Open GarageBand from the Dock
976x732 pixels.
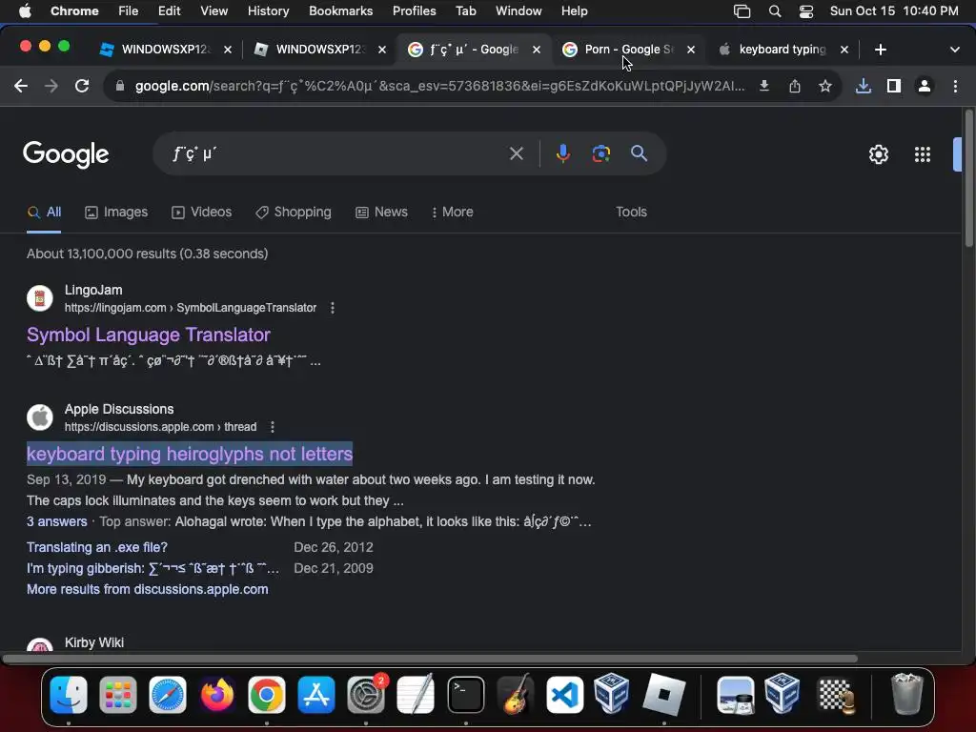coord(516,695)
